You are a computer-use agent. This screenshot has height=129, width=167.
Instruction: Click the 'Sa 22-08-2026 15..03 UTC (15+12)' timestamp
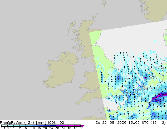[131, 123]
